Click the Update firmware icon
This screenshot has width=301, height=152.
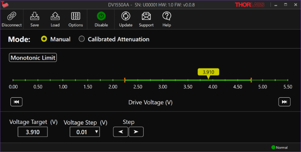pyautogui.click(x=126, y=16)
